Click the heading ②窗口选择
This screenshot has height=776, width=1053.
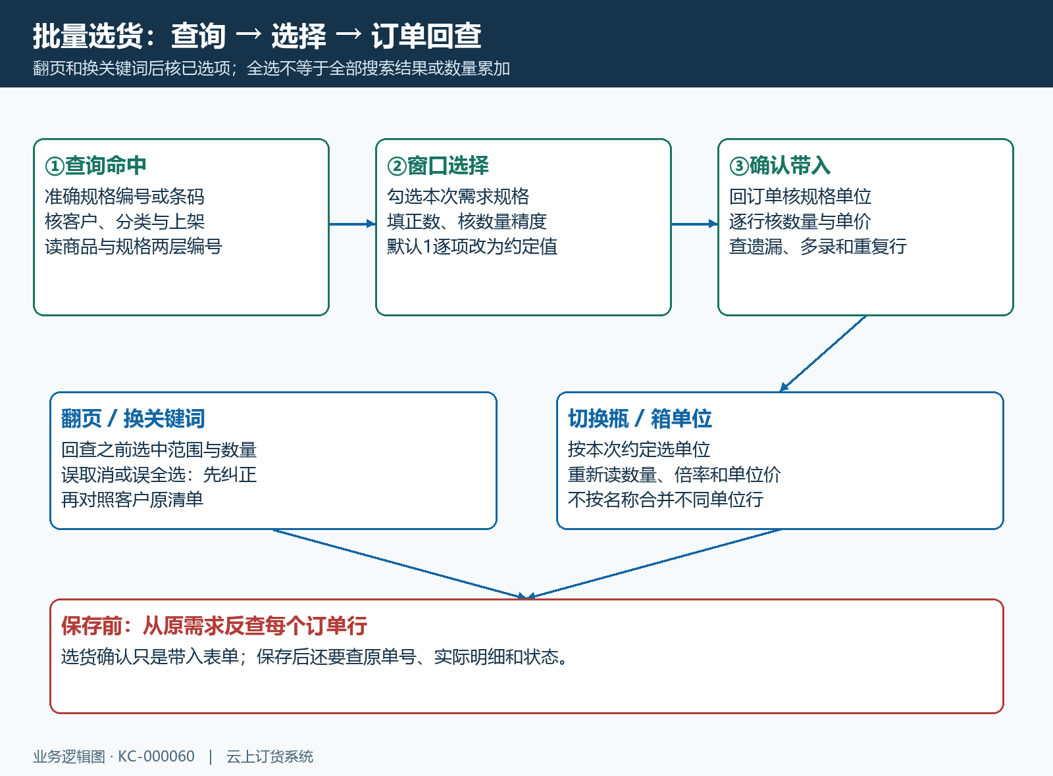438,166
